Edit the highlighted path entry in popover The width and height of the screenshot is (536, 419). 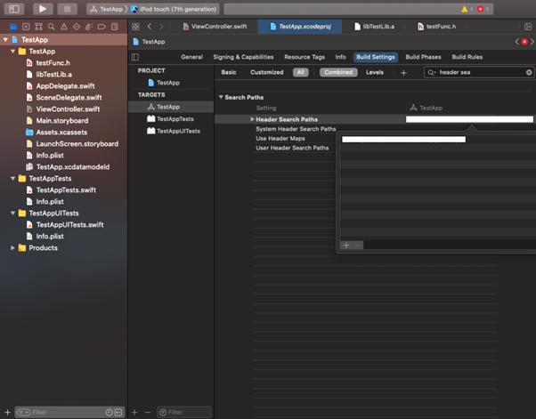(403, 140)
